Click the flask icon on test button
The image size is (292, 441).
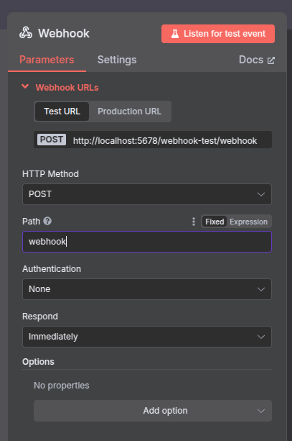point(175,34)
